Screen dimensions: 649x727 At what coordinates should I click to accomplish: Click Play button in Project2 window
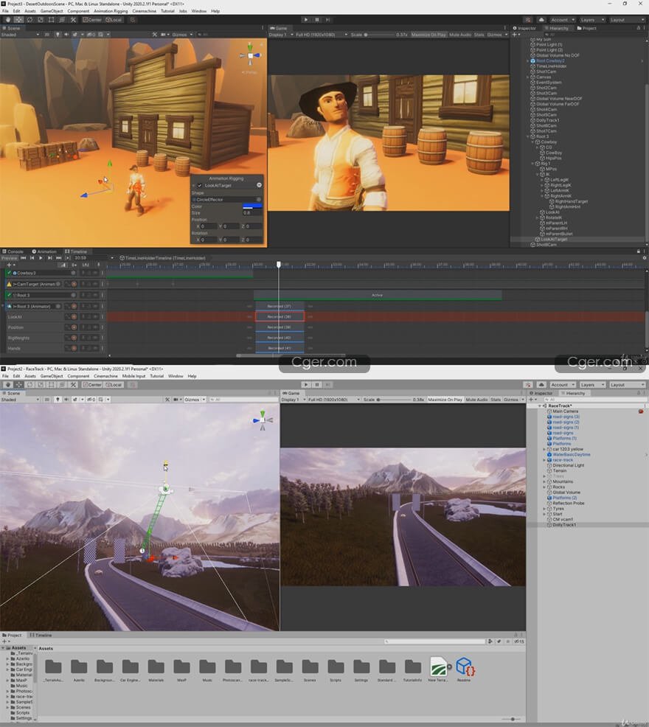point(306,385)
